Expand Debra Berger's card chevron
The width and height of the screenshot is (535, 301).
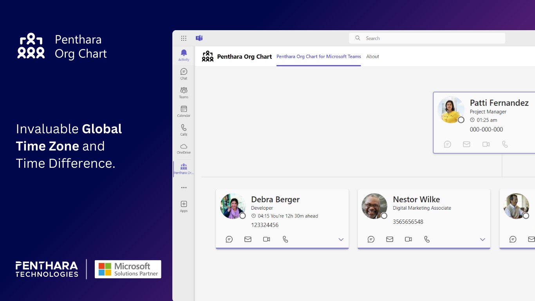[x=341, y=239]
